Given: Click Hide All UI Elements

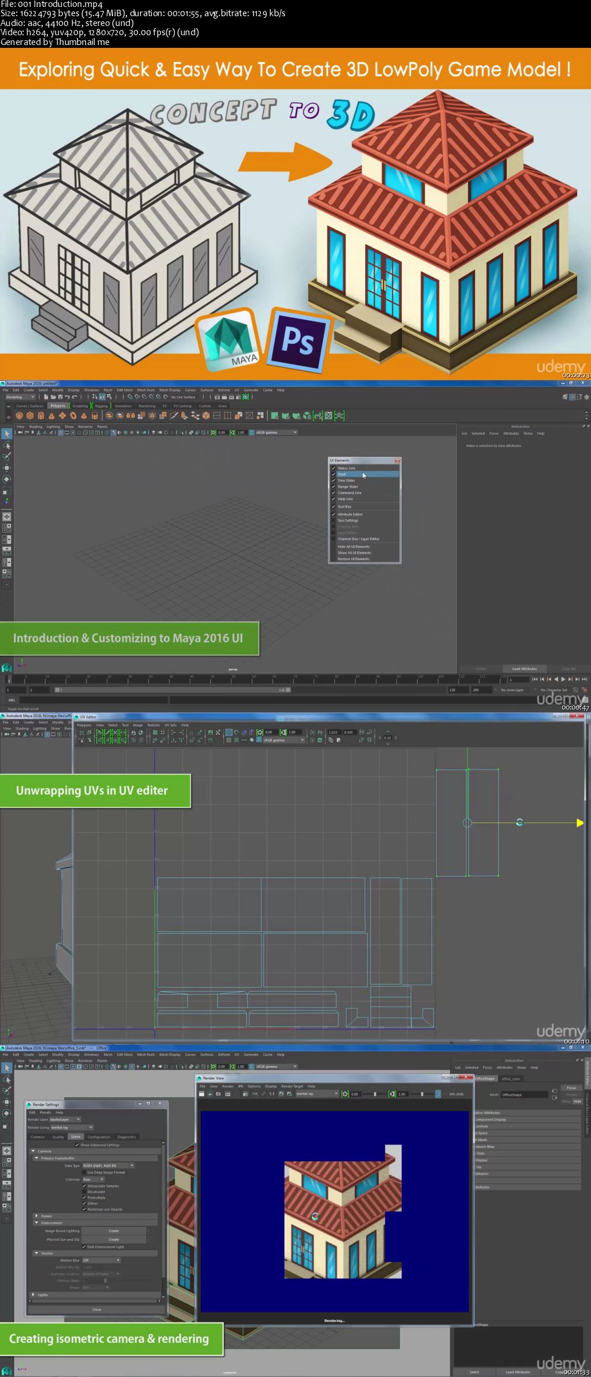Looking at the screenshot, I should point(354,546).
